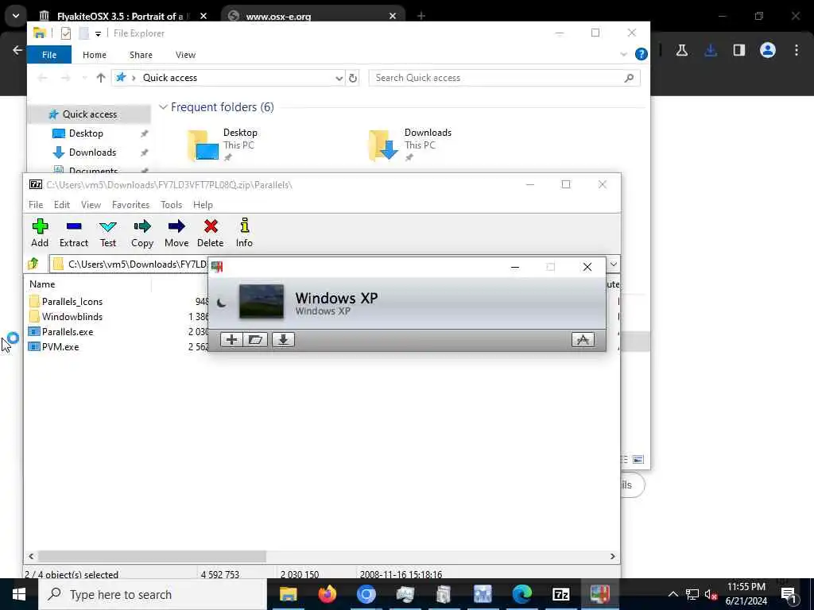This screenshot has height=610, width=814.
Task: Open the 7-Zip Edit menu
Action: (62, 205)
